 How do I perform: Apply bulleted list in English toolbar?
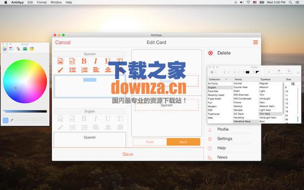72,127
